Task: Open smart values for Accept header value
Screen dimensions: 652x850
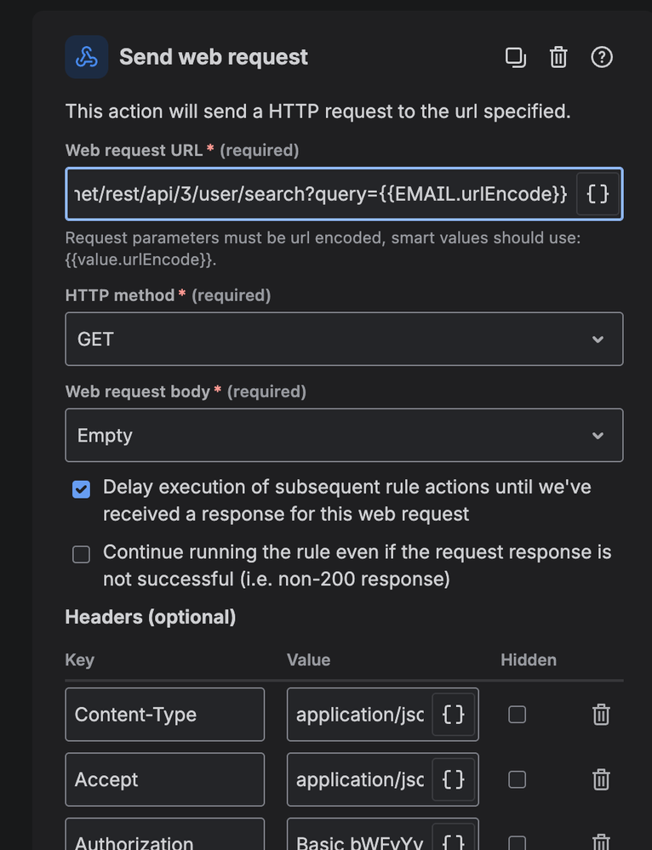Action: [454, 779]
